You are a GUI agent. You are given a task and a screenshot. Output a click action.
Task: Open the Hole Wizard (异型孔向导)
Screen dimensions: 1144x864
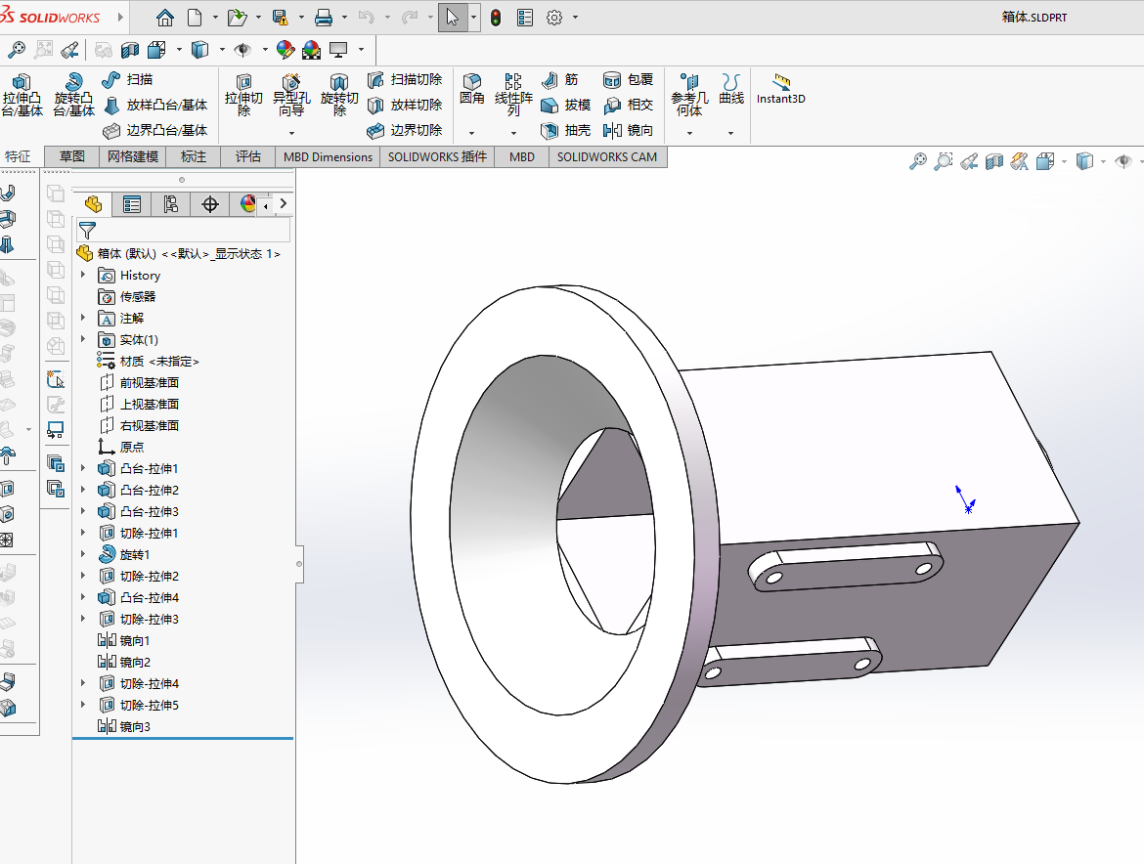(291, 95)
